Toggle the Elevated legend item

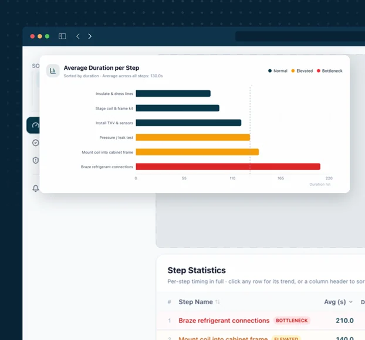click(x=302, y=71)
